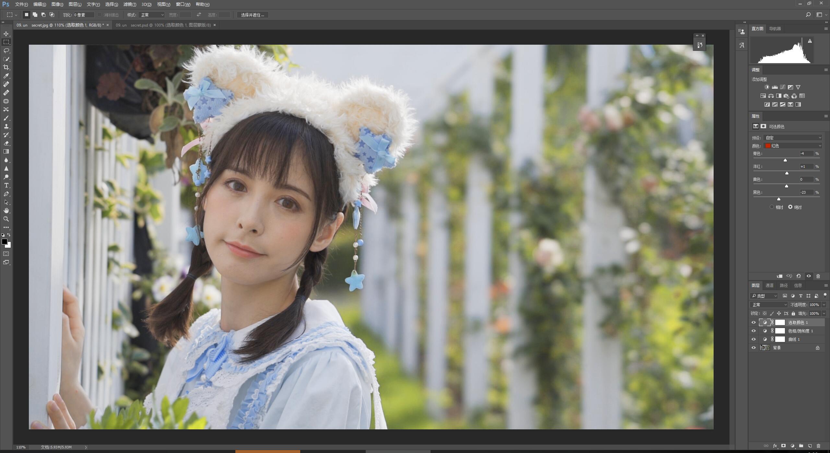Open the 预设 自定 dropdown
This screenshot has width=830, height=453.
click(793, 138)
